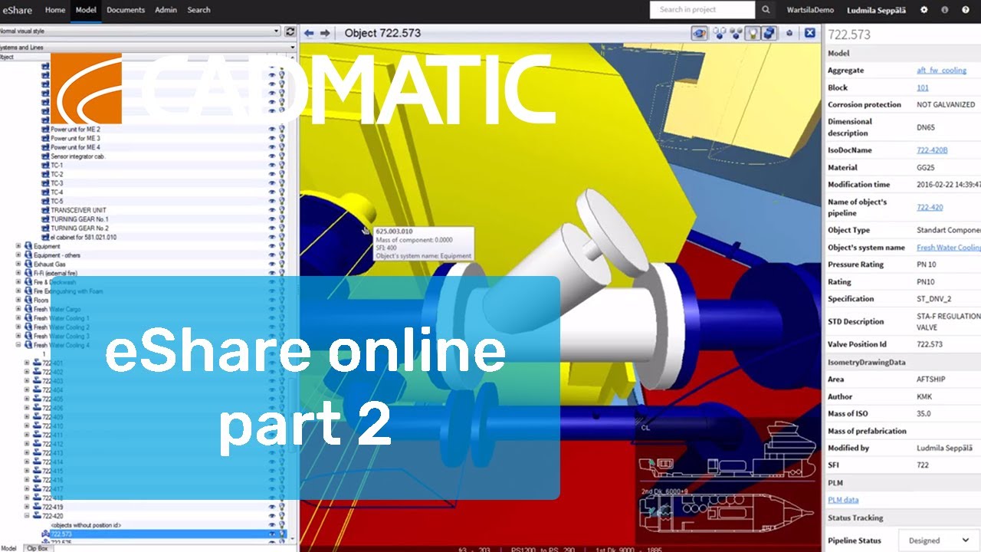Image resolution: width=981 pixels, height=552 pixels.
Task: Open the Normal visual style dropdown
Action: (x=140, y=31)
